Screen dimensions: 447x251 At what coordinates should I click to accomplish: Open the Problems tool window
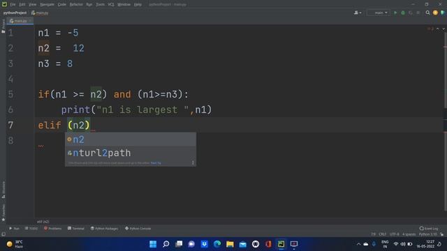click(x=53, y=229)
